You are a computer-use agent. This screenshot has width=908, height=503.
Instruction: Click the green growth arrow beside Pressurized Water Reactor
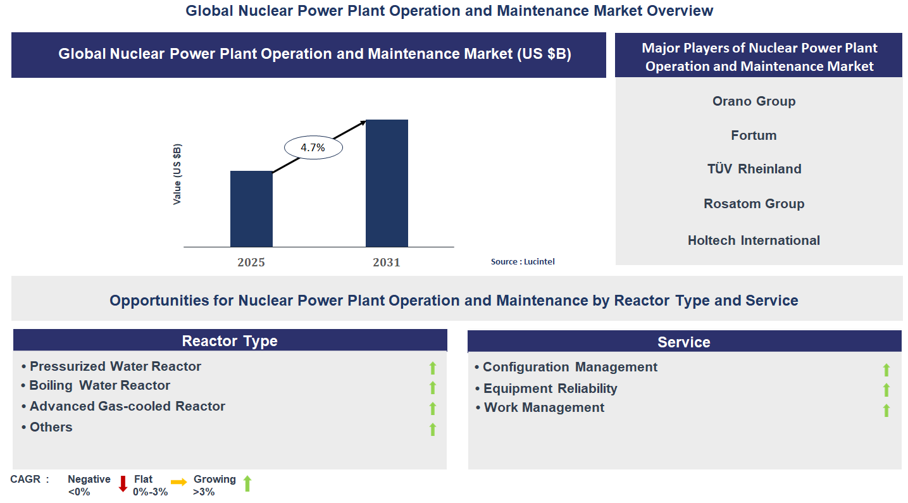(432, 366)
